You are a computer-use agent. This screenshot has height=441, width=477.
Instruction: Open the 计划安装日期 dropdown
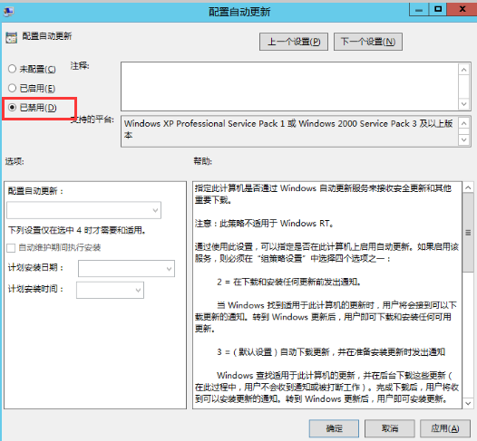tap(126, 268)
